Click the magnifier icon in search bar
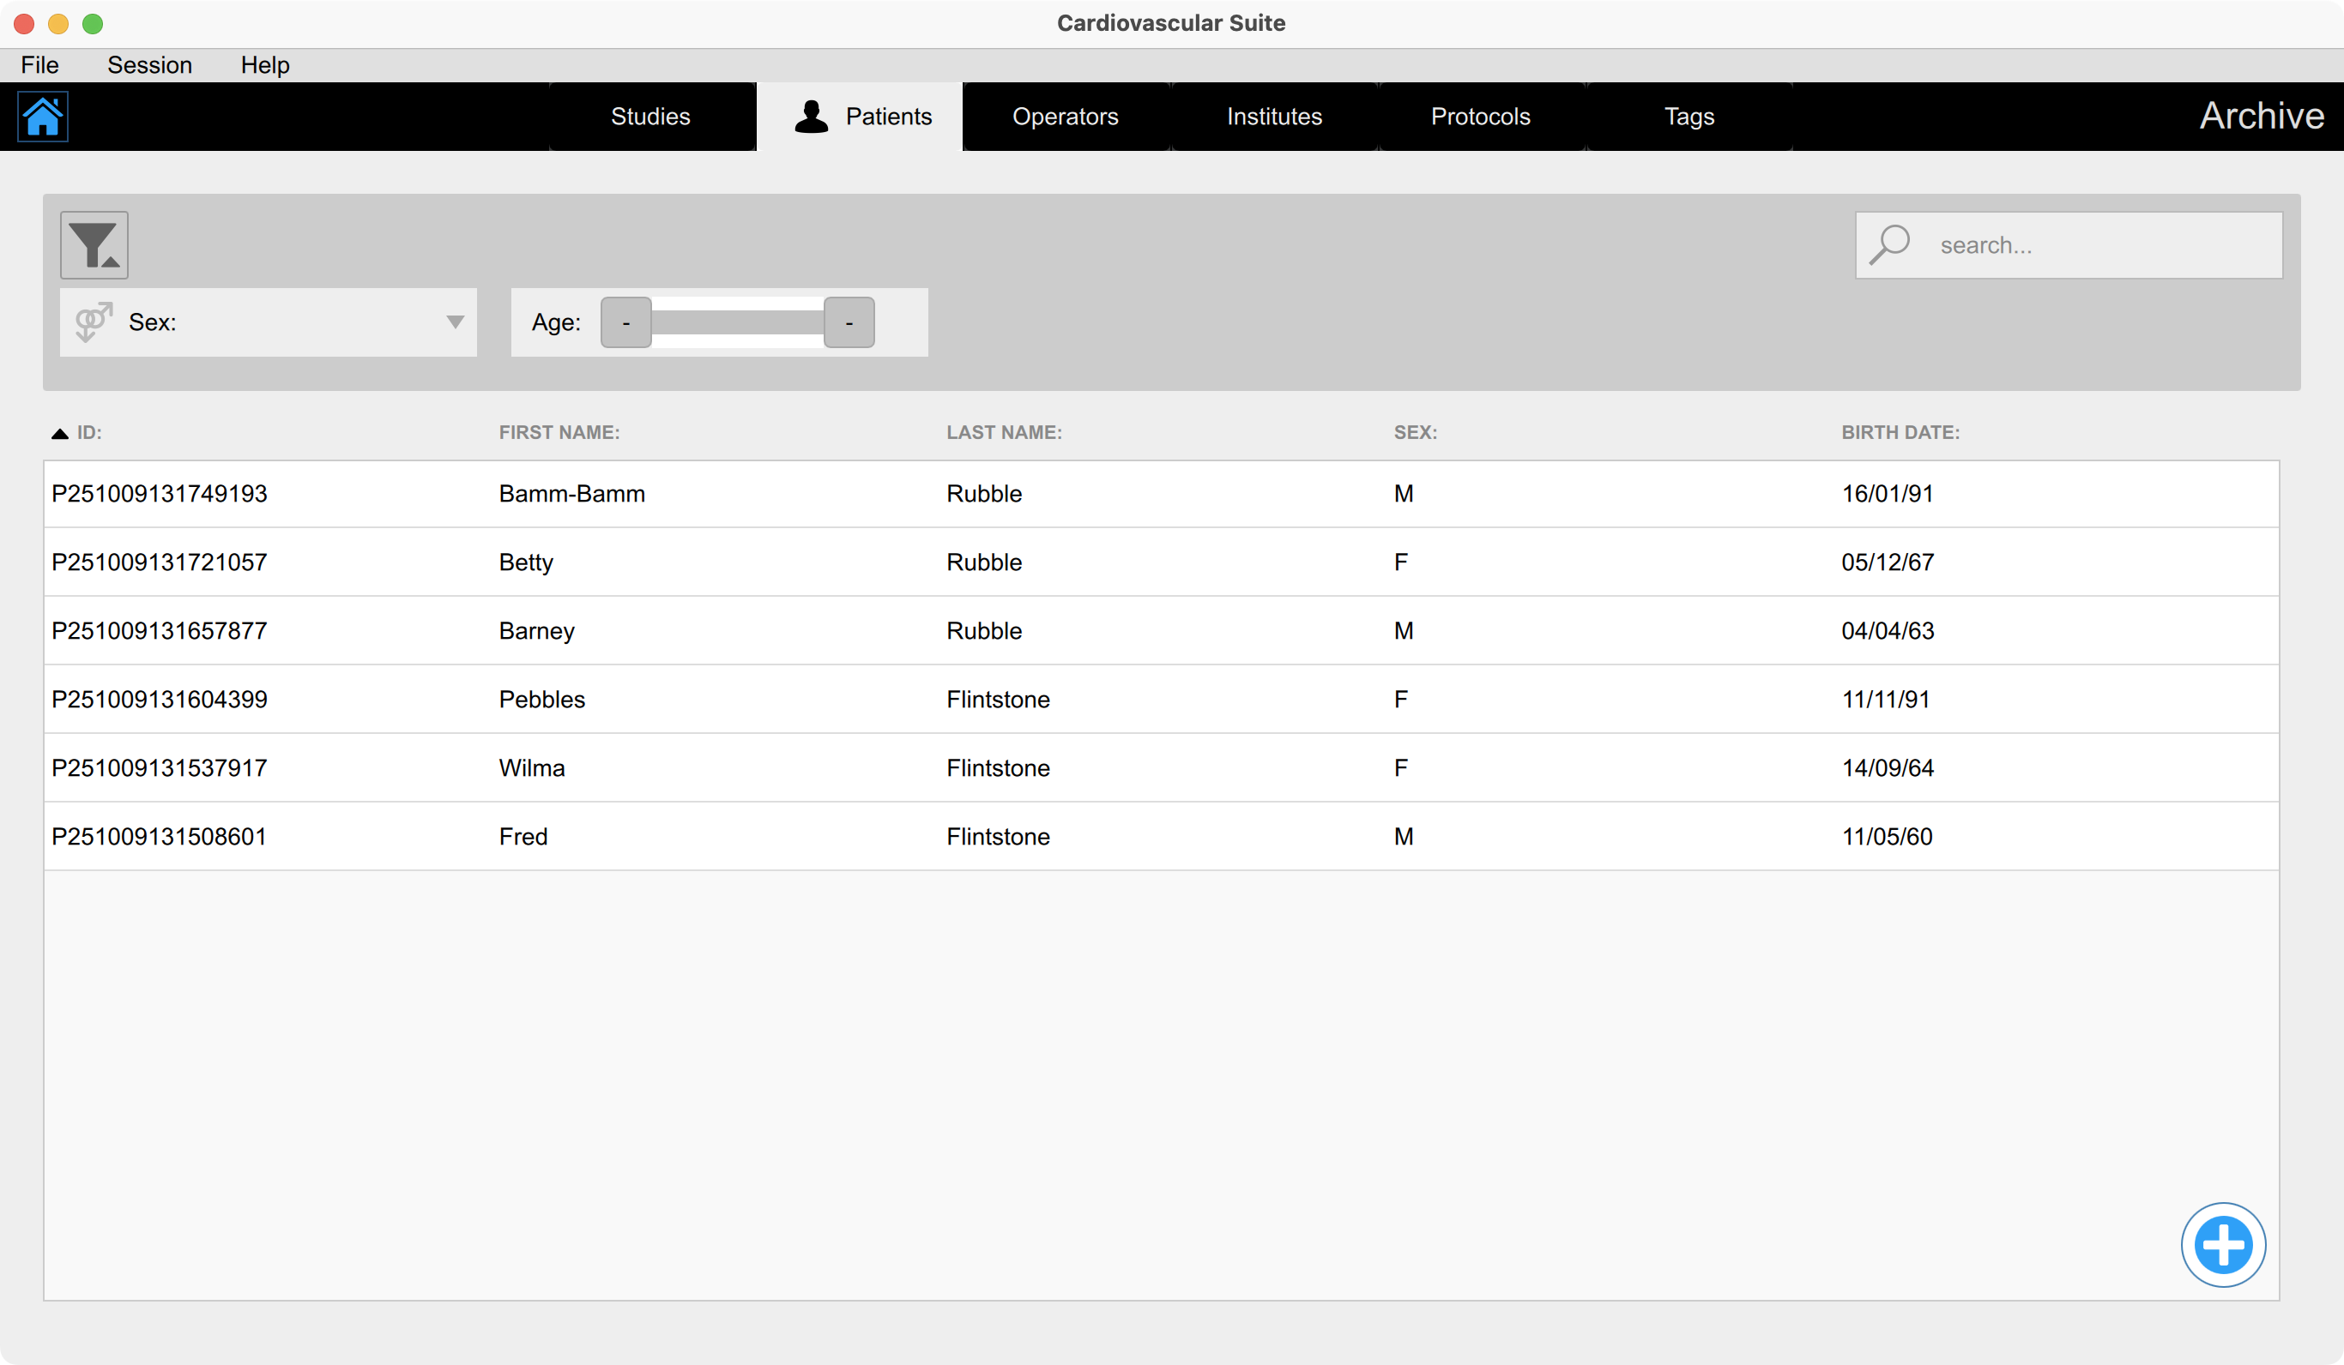 pos(1890,244)
